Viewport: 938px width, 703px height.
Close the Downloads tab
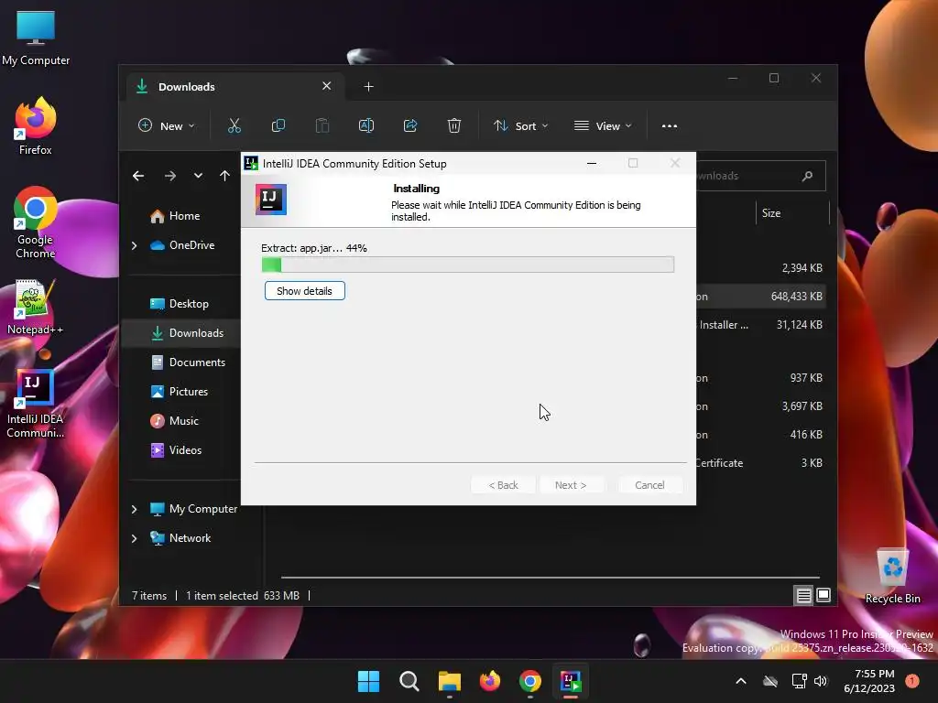[x=327, y=86]
